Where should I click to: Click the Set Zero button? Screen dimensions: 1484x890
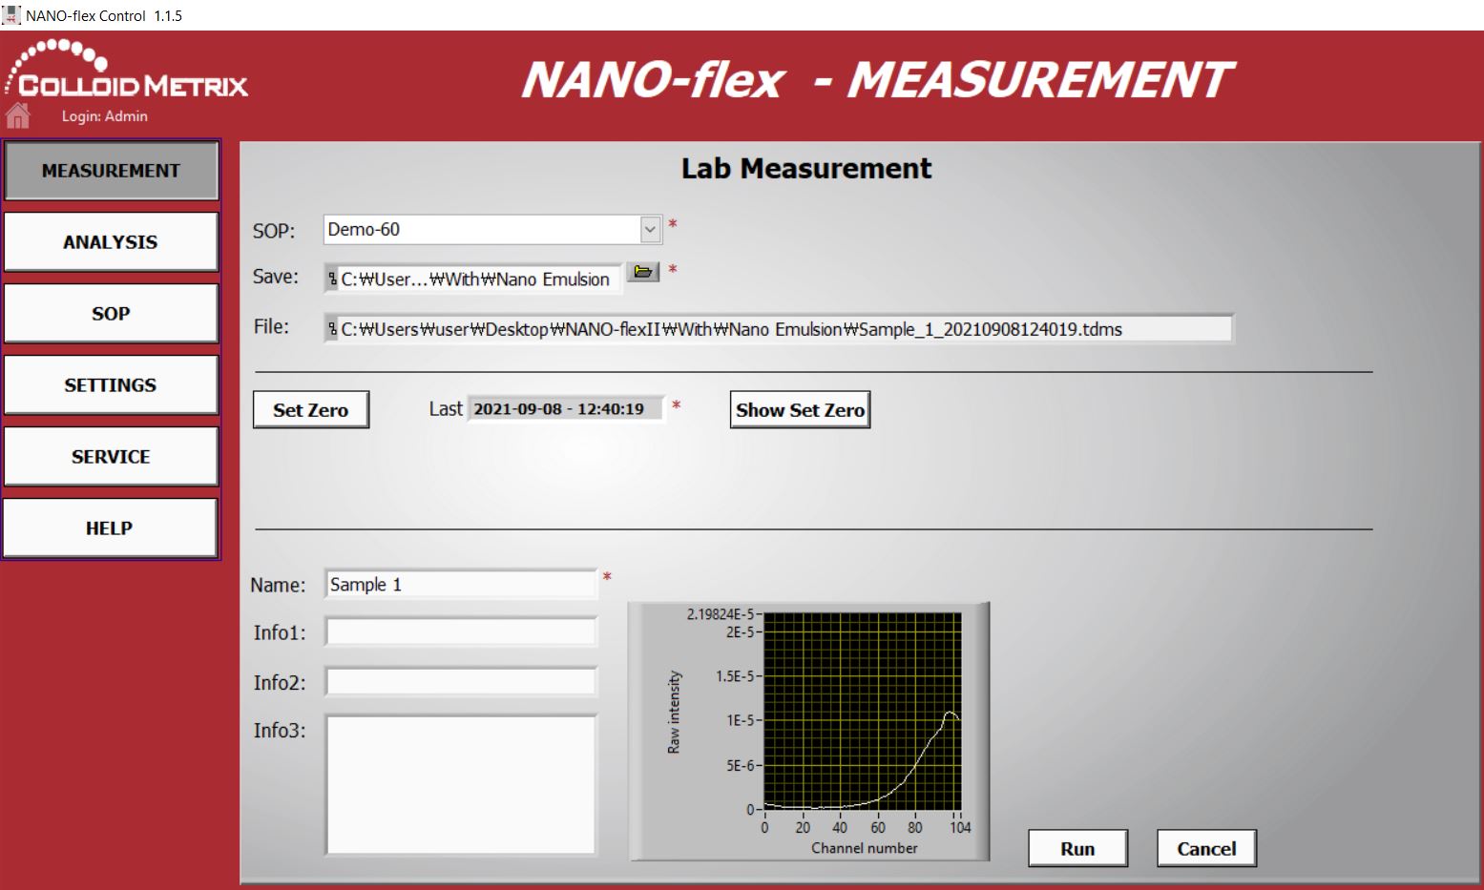[x=311, y=410]
